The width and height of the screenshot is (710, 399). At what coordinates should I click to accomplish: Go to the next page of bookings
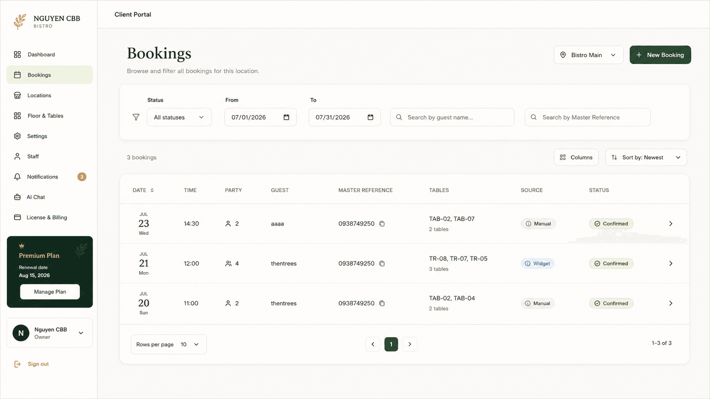click(x=410, y=344)
